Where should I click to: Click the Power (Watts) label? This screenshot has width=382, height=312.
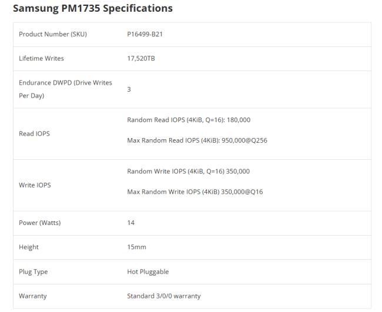click(40, 223)
